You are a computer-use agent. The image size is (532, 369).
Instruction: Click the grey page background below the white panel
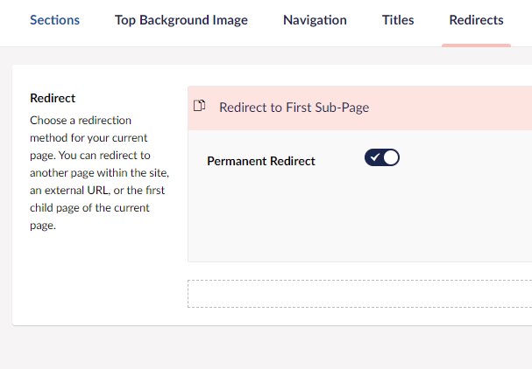pyautogui.click(x=263, y=348)
